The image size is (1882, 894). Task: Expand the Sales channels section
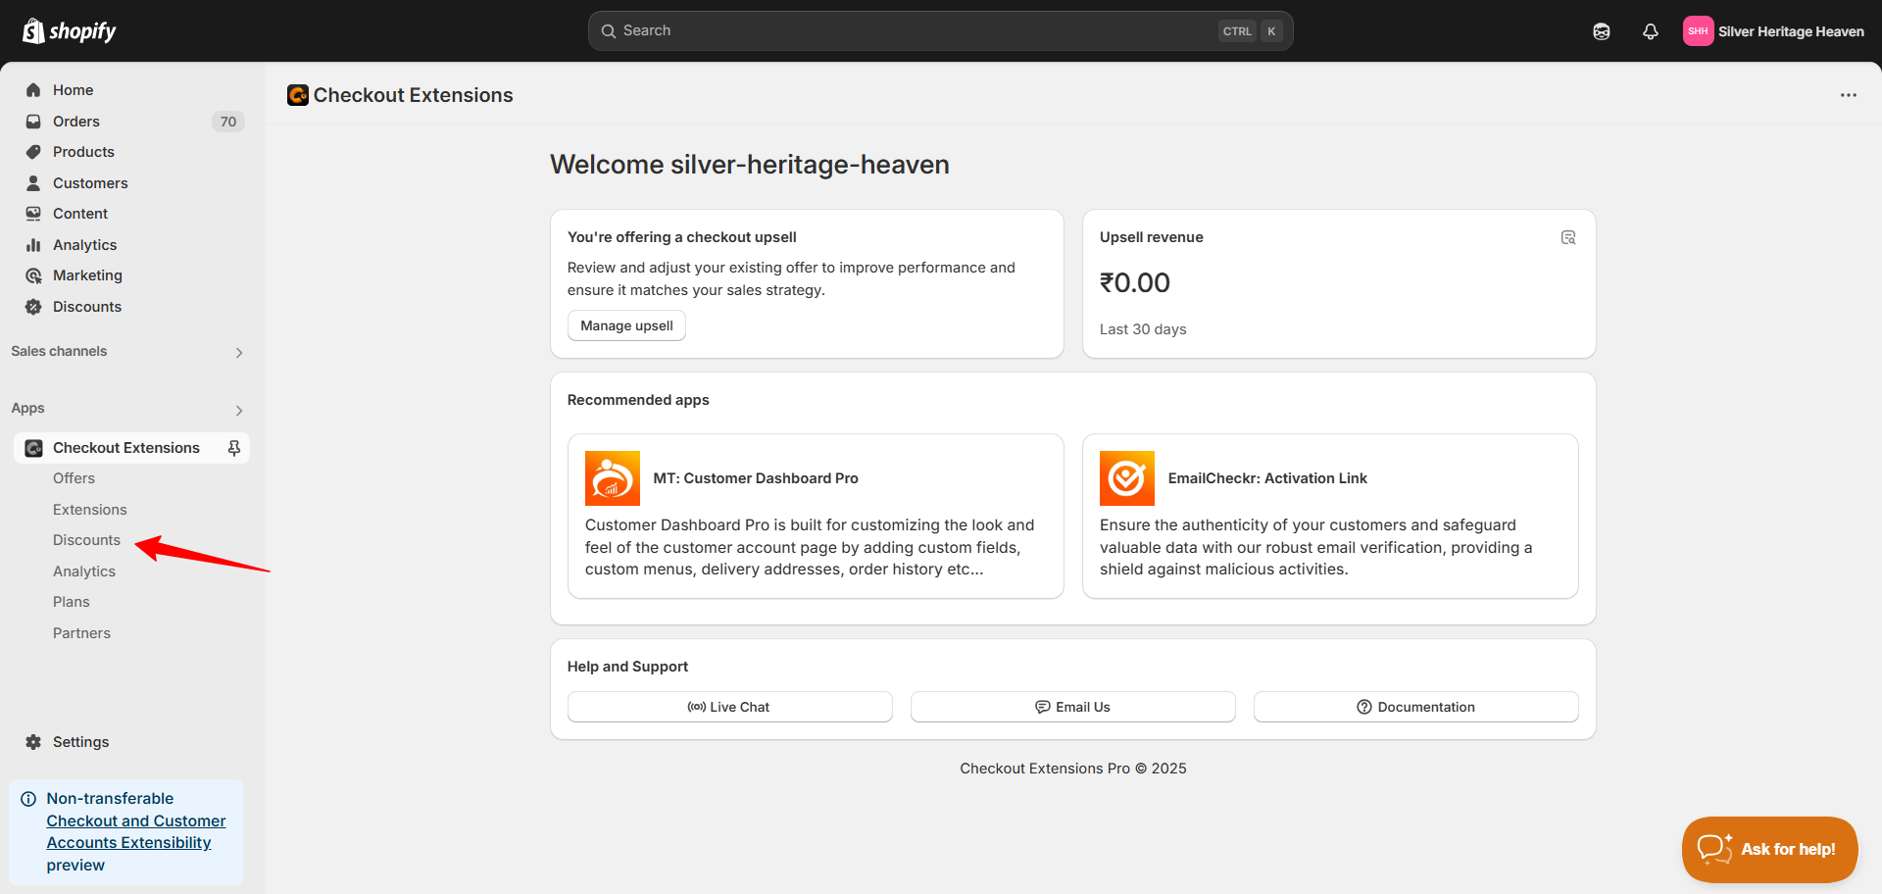(x=239, y=353)
